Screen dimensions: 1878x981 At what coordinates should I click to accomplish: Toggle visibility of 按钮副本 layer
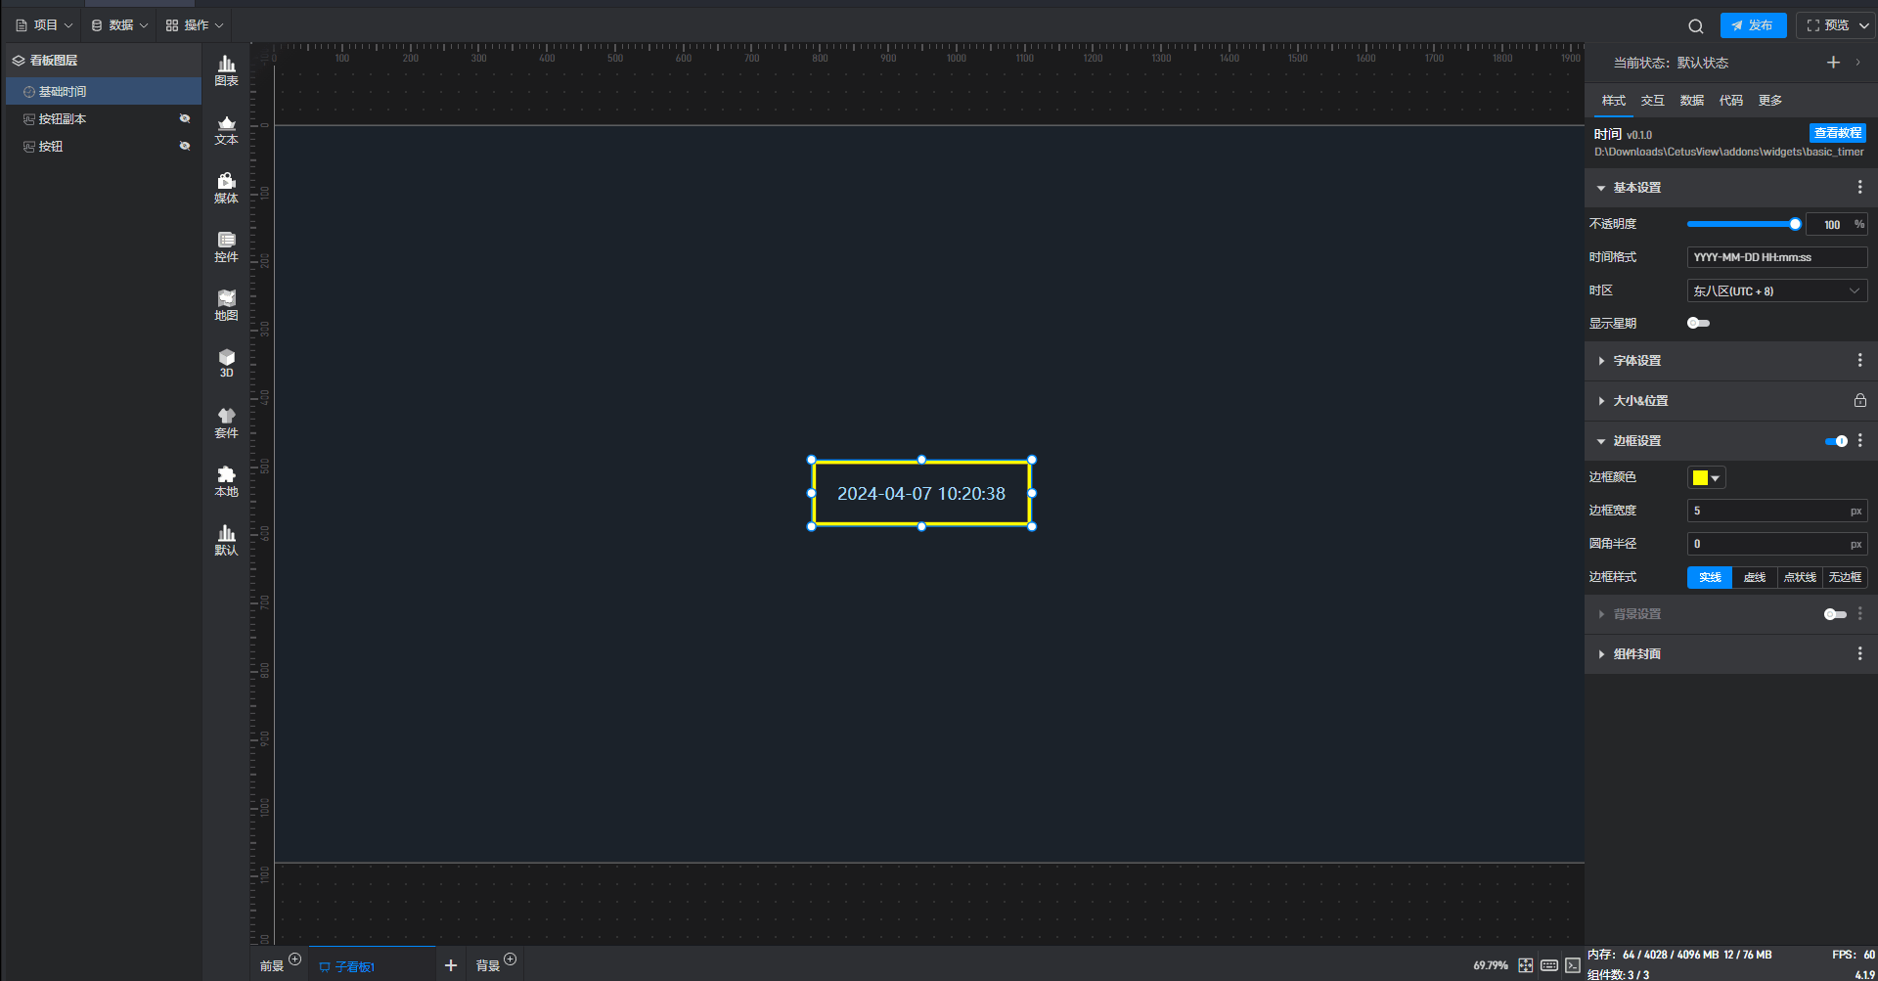click(184, 119)
